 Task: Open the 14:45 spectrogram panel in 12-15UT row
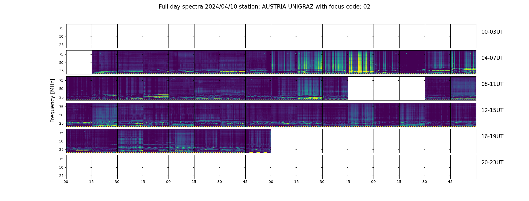coord(361,115)
